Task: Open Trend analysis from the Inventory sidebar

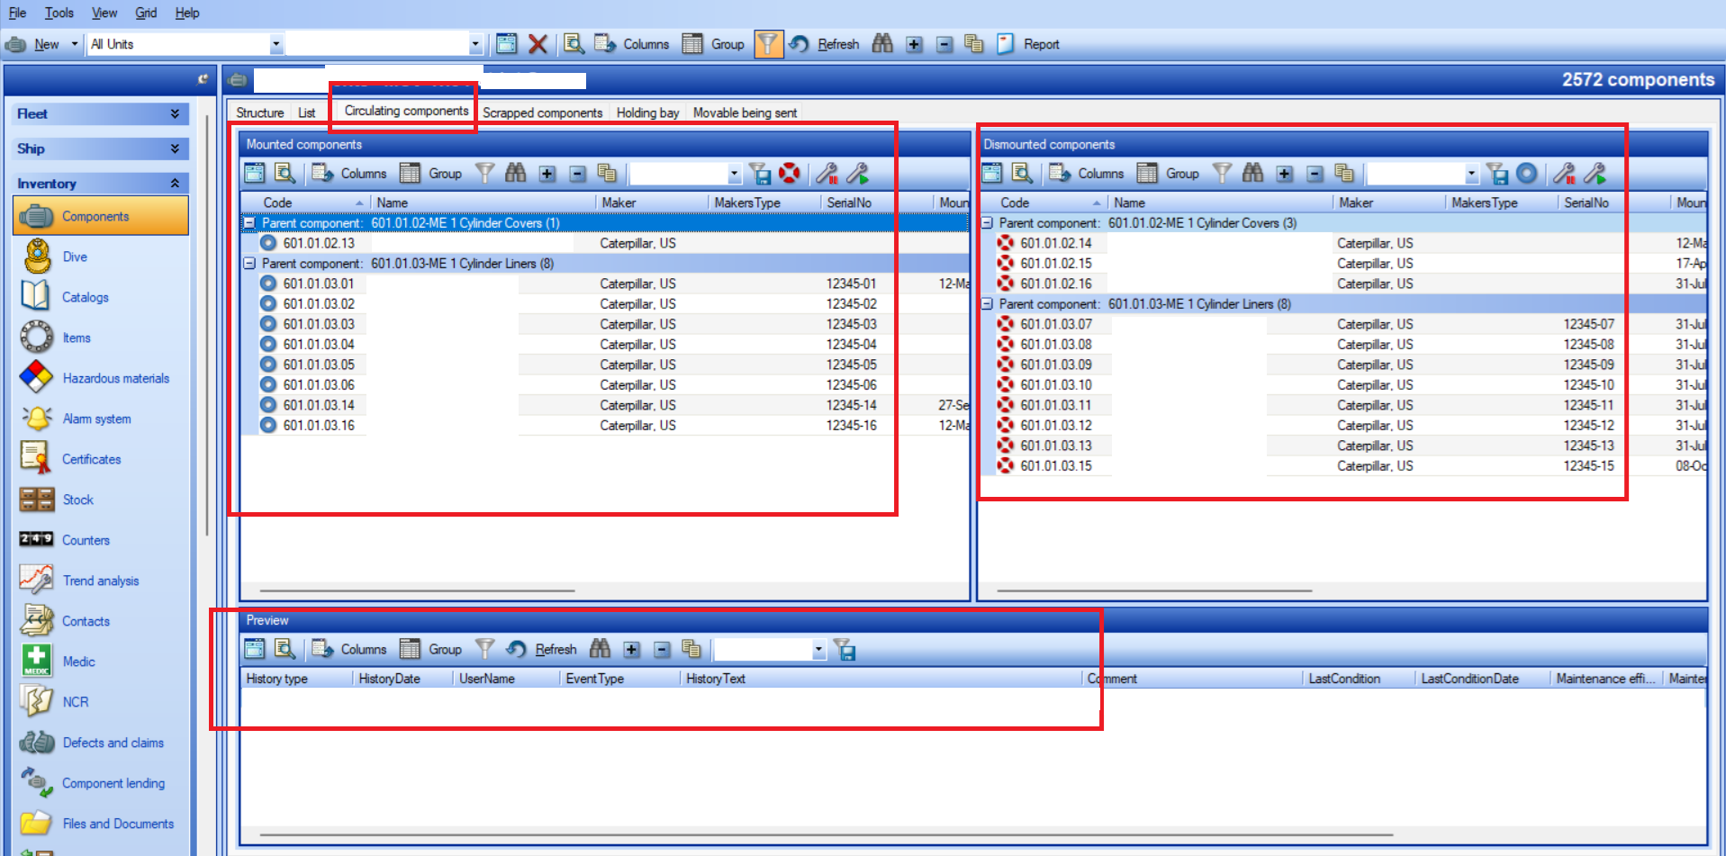Action: (x=100, y=581)
